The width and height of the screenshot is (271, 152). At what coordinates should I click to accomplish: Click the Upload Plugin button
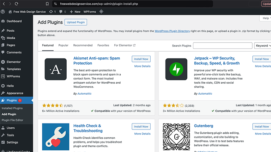coord(76,22)
